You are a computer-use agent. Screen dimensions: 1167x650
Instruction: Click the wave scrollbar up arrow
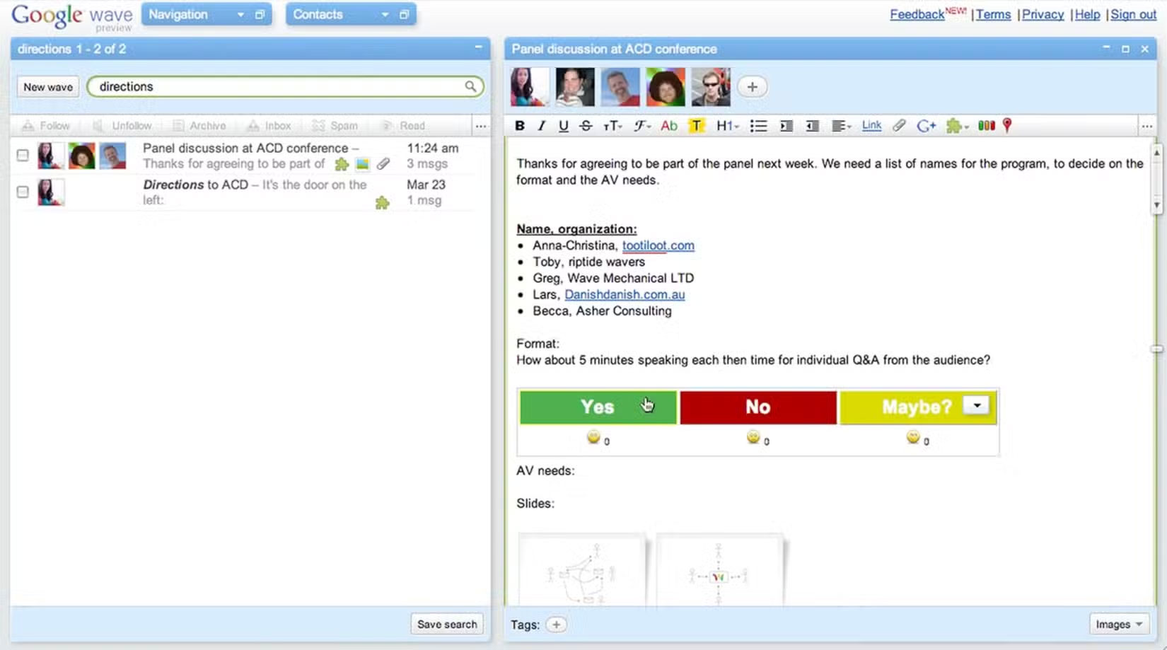[x=1156, y=153]
